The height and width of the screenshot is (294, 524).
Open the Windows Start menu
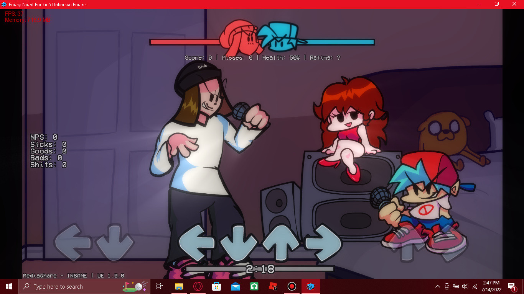point(8,286)
